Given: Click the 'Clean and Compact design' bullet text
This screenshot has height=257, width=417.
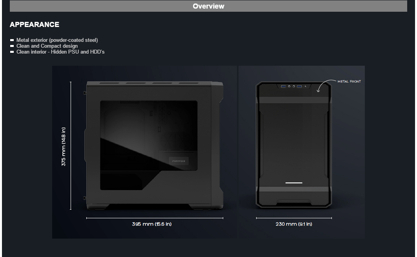Looking at the screenshot, I should [x=47, y=46].
